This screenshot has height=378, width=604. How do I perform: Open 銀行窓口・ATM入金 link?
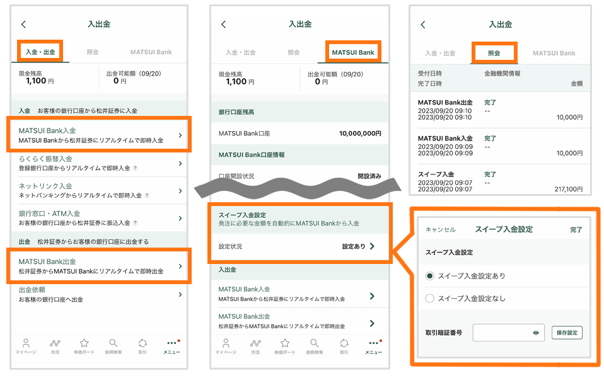(x=49, y=213)
